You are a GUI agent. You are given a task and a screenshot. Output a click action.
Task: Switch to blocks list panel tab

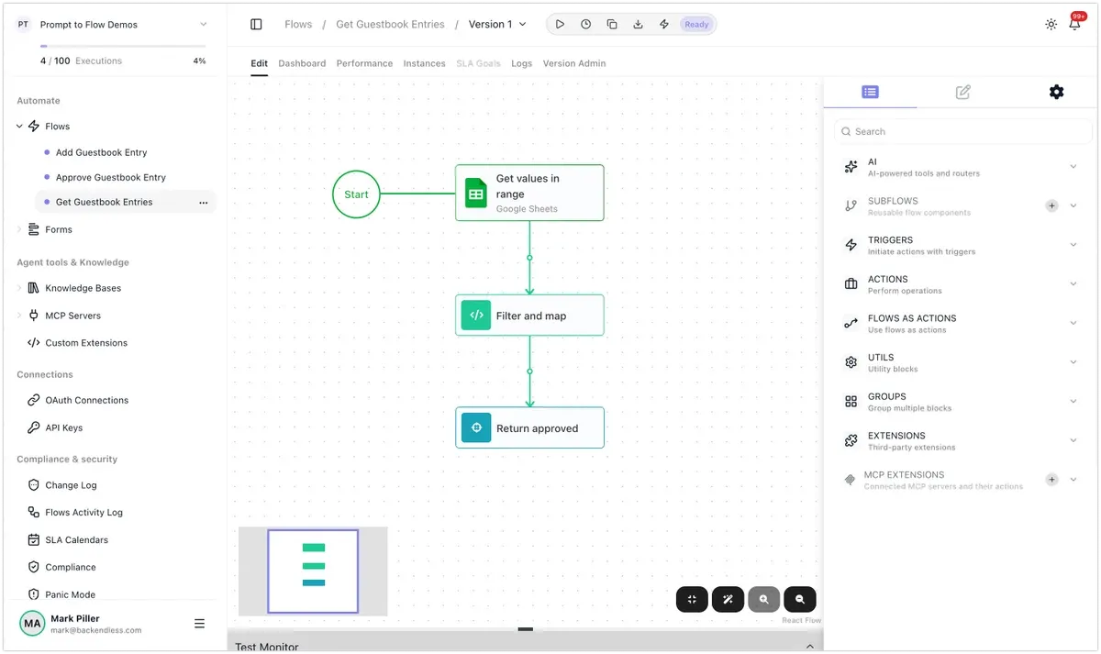tap(870, 92)
